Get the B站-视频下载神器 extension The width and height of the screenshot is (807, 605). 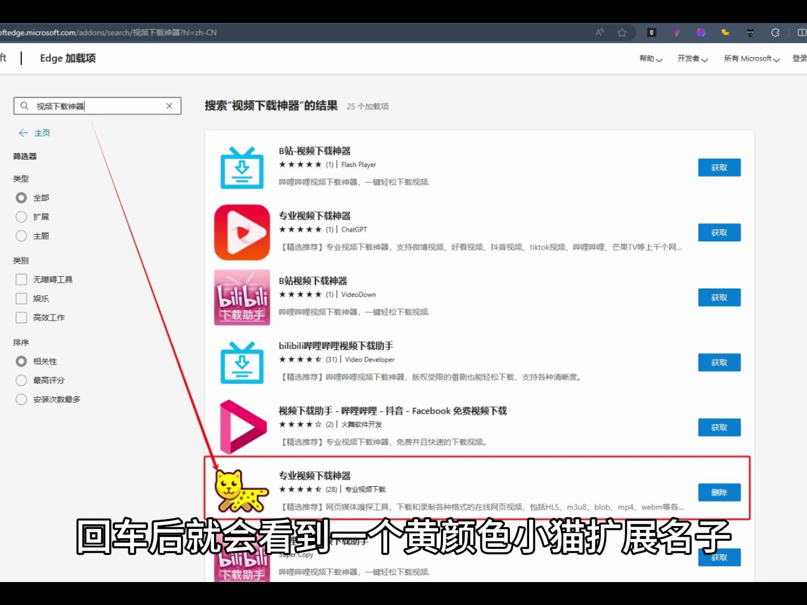[719, 167]
